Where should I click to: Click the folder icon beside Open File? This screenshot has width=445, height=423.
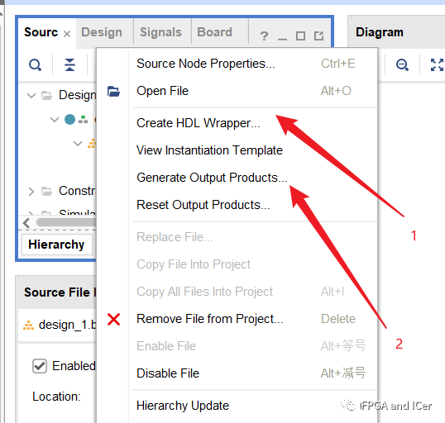pos(113,91)
